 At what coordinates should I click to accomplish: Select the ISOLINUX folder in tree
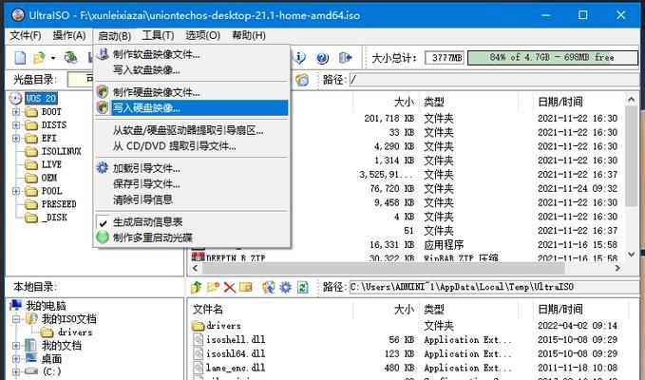(62, 151)
